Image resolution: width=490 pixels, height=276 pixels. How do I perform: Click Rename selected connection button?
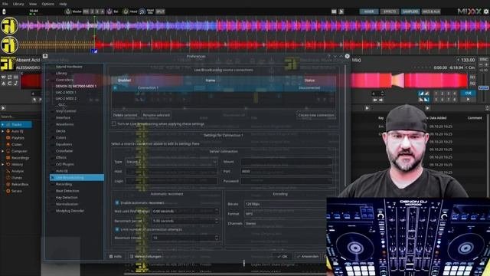click(x=156, y=115)
